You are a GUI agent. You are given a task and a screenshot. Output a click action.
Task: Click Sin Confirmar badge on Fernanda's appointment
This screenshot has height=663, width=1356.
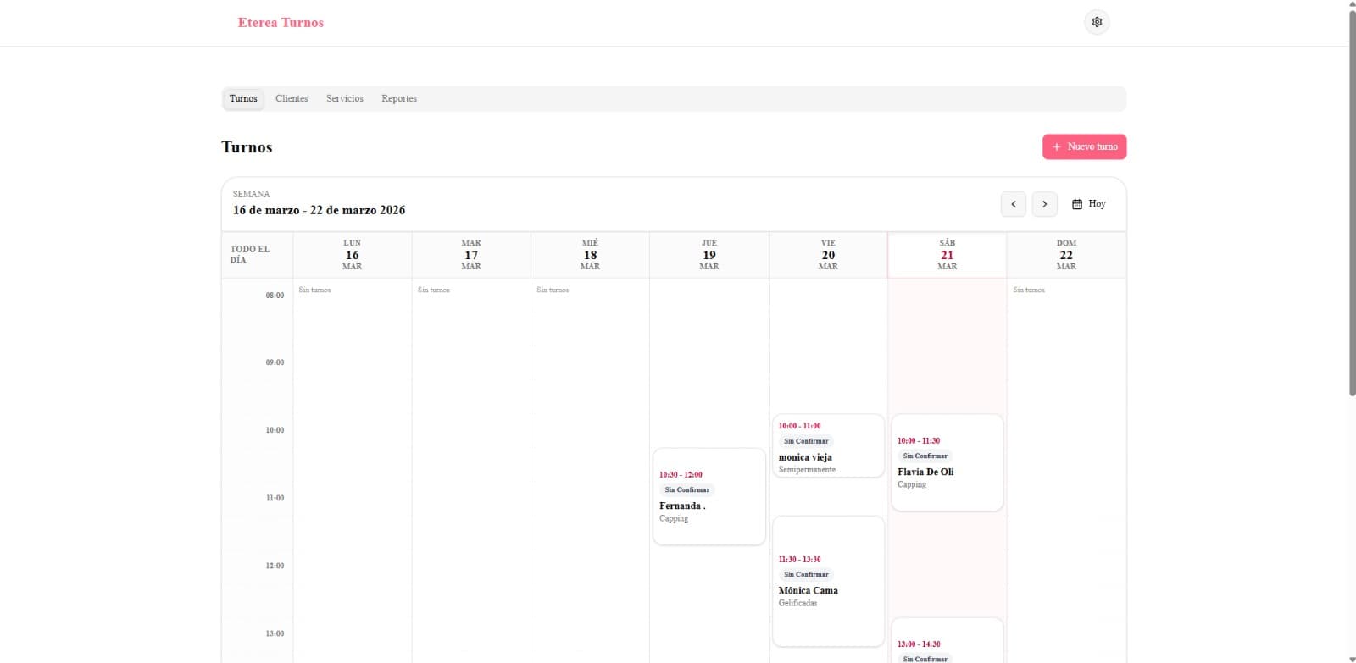coord(686,489)
